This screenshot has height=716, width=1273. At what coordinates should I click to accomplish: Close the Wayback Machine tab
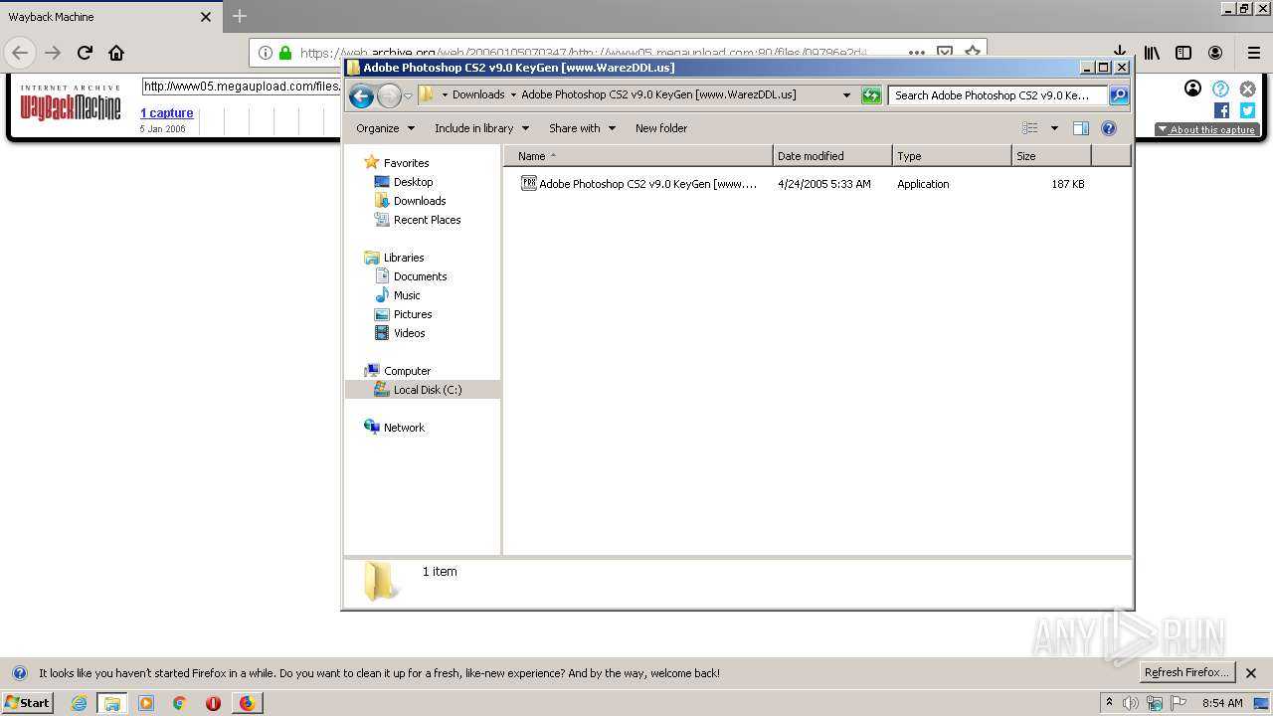tap(206, 17)
